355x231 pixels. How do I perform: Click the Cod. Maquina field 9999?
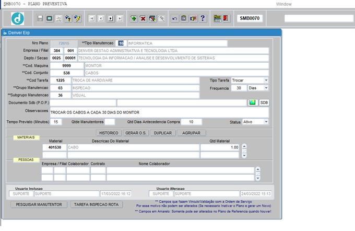(x=67, y=66)
